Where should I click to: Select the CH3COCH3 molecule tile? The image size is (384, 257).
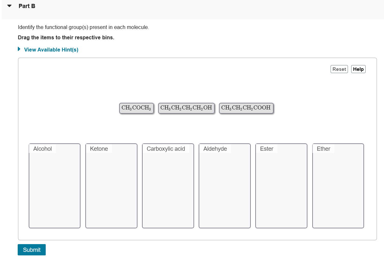[x=136, y=108]
